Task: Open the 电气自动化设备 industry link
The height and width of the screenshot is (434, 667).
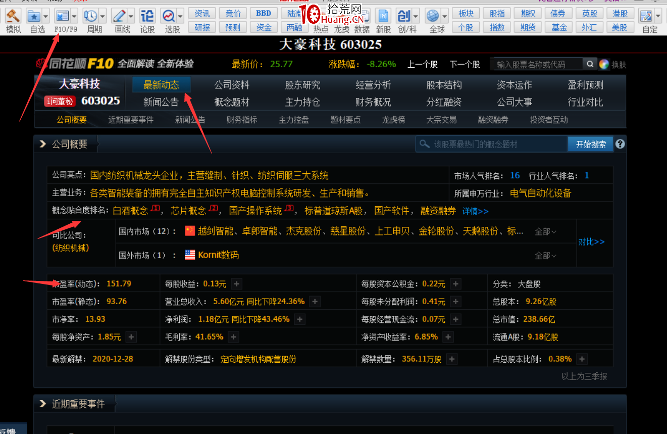Action: click(x=541, y=193)
